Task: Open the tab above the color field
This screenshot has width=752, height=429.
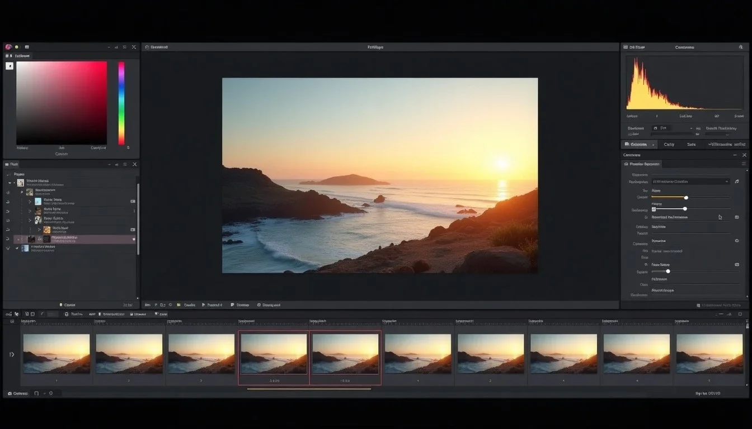Action: 19,56
